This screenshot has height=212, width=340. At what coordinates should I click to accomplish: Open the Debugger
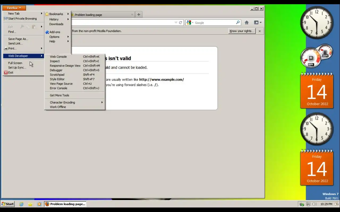75,70
